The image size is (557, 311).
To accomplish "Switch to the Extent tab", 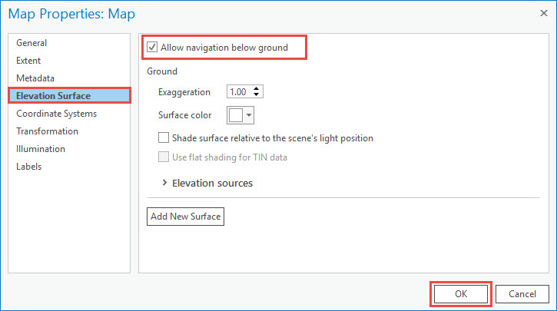I will (28, 61).
